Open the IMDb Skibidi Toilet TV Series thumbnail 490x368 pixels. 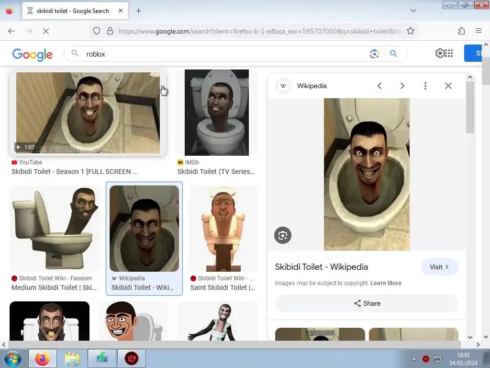tap(217, 113)
